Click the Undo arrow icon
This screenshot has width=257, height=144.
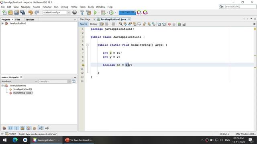pos(31,12)
